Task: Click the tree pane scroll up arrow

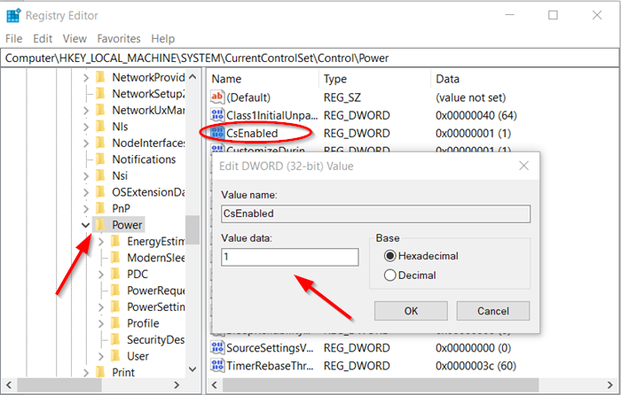Action: click(x=193, y=77)
